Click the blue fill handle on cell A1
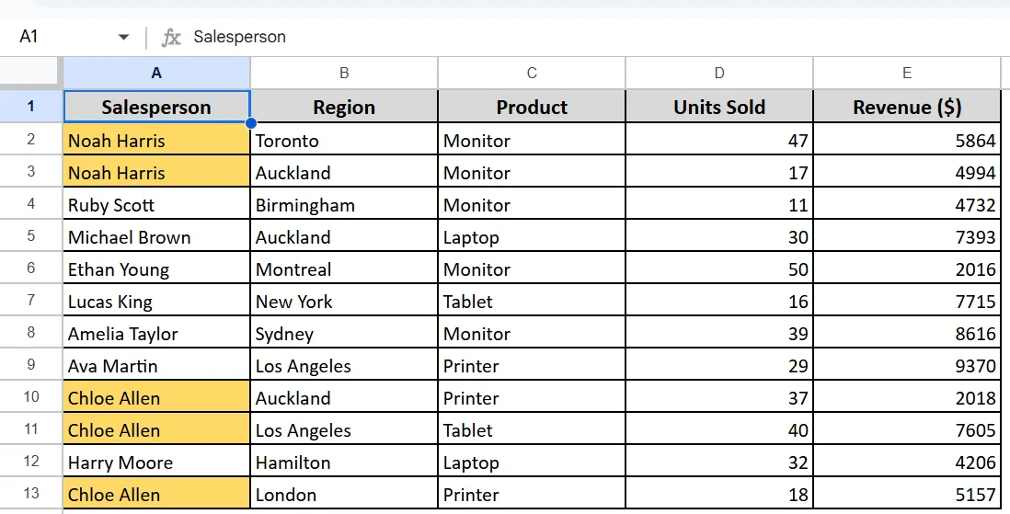1010x514 pixels. (250, 123)
